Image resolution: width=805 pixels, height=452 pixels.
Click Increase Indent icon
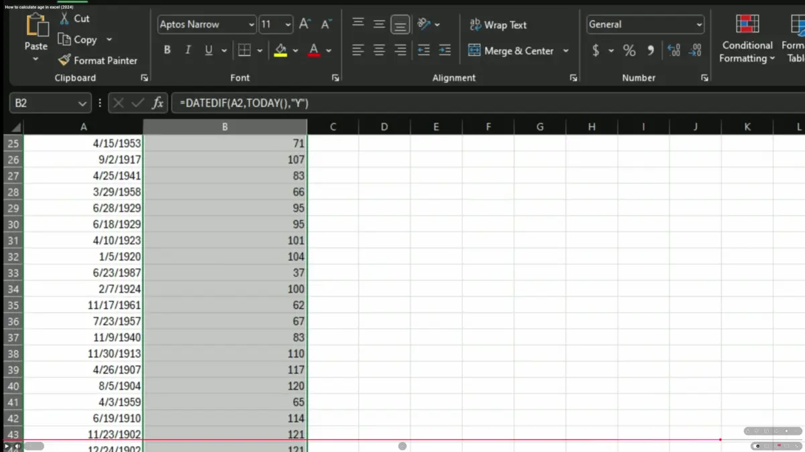tap(444, 50)
